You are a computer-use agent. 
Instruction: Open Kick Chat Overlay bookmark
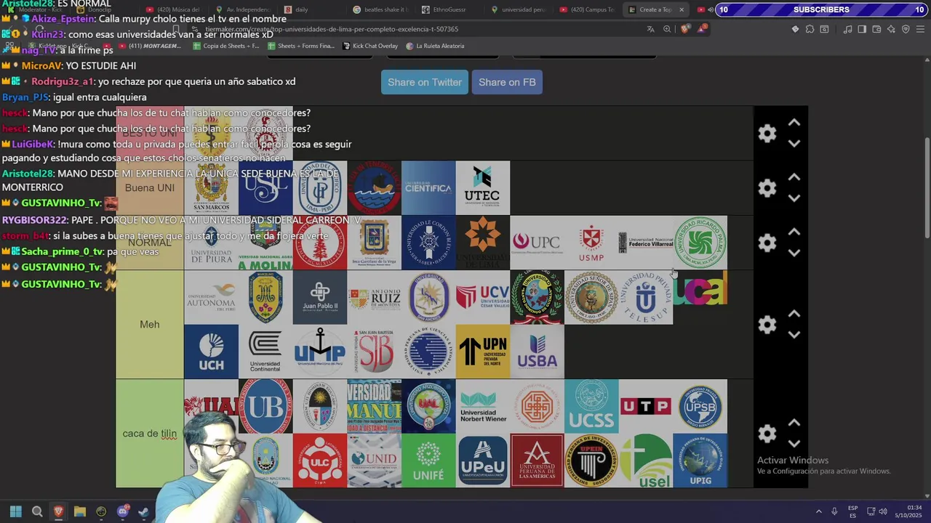pyautogui.click(x=369, y=46)
